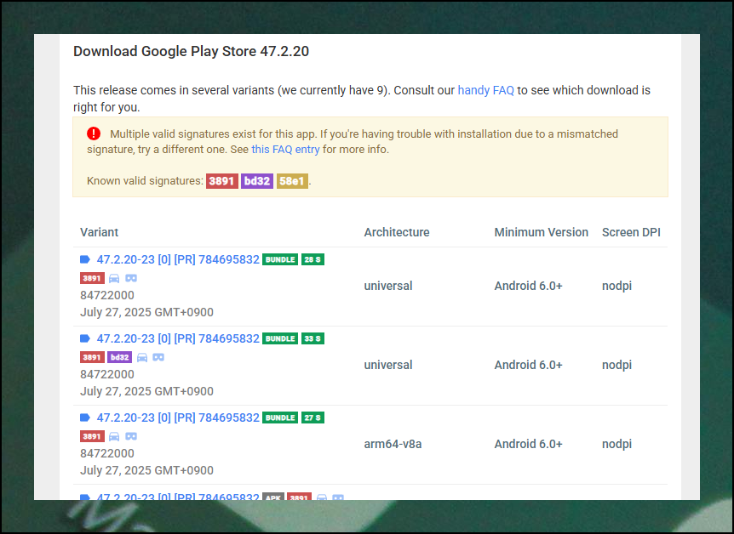Select the yellow 58e1 known signature badge

point(292,181)
